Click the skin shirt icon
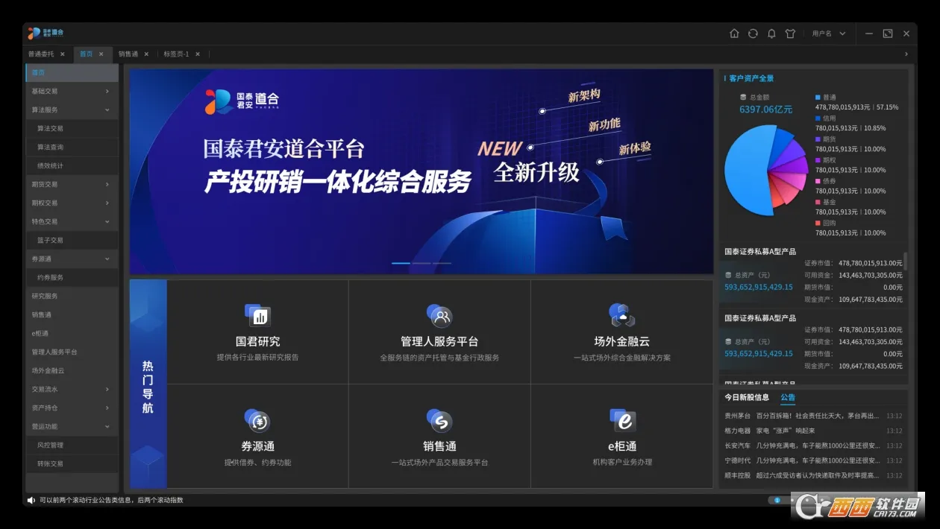This screenshot has height=529, width=940. [x=791, y=34]
